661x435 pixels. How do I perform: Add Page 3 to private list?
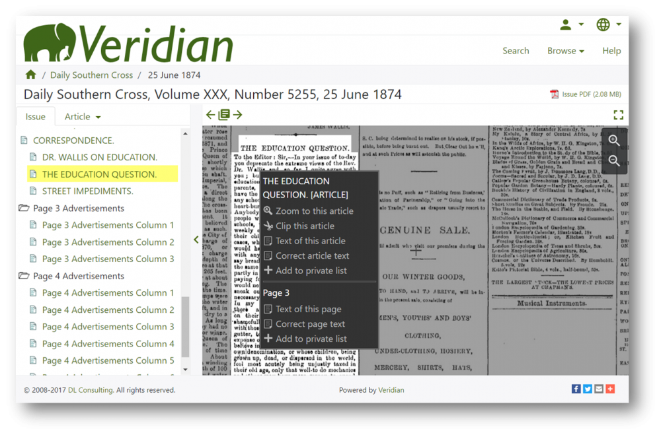pyautogui.click(x=305, y=339)
